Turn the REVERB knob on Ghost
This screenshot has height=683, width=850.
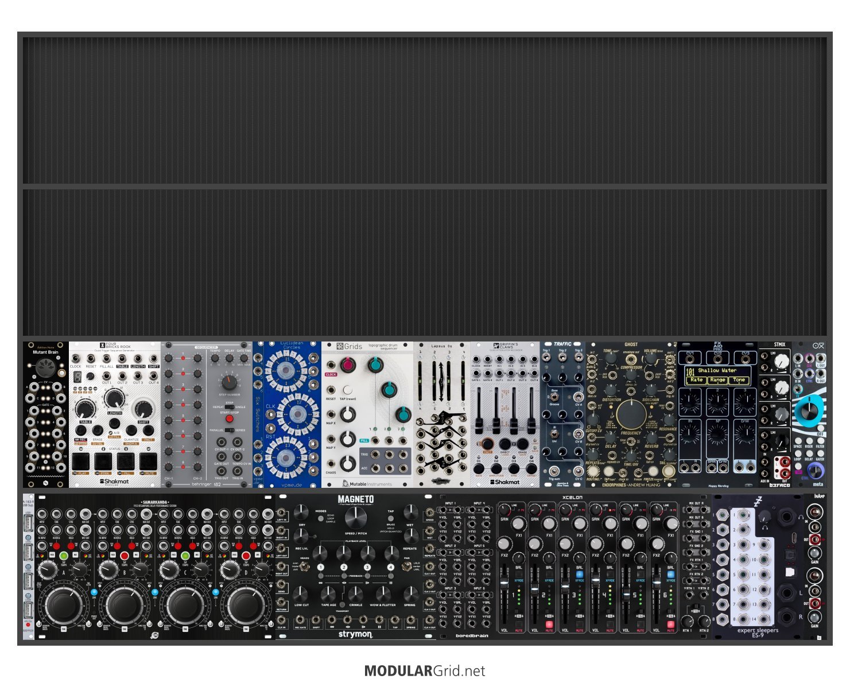click(651, 437)
